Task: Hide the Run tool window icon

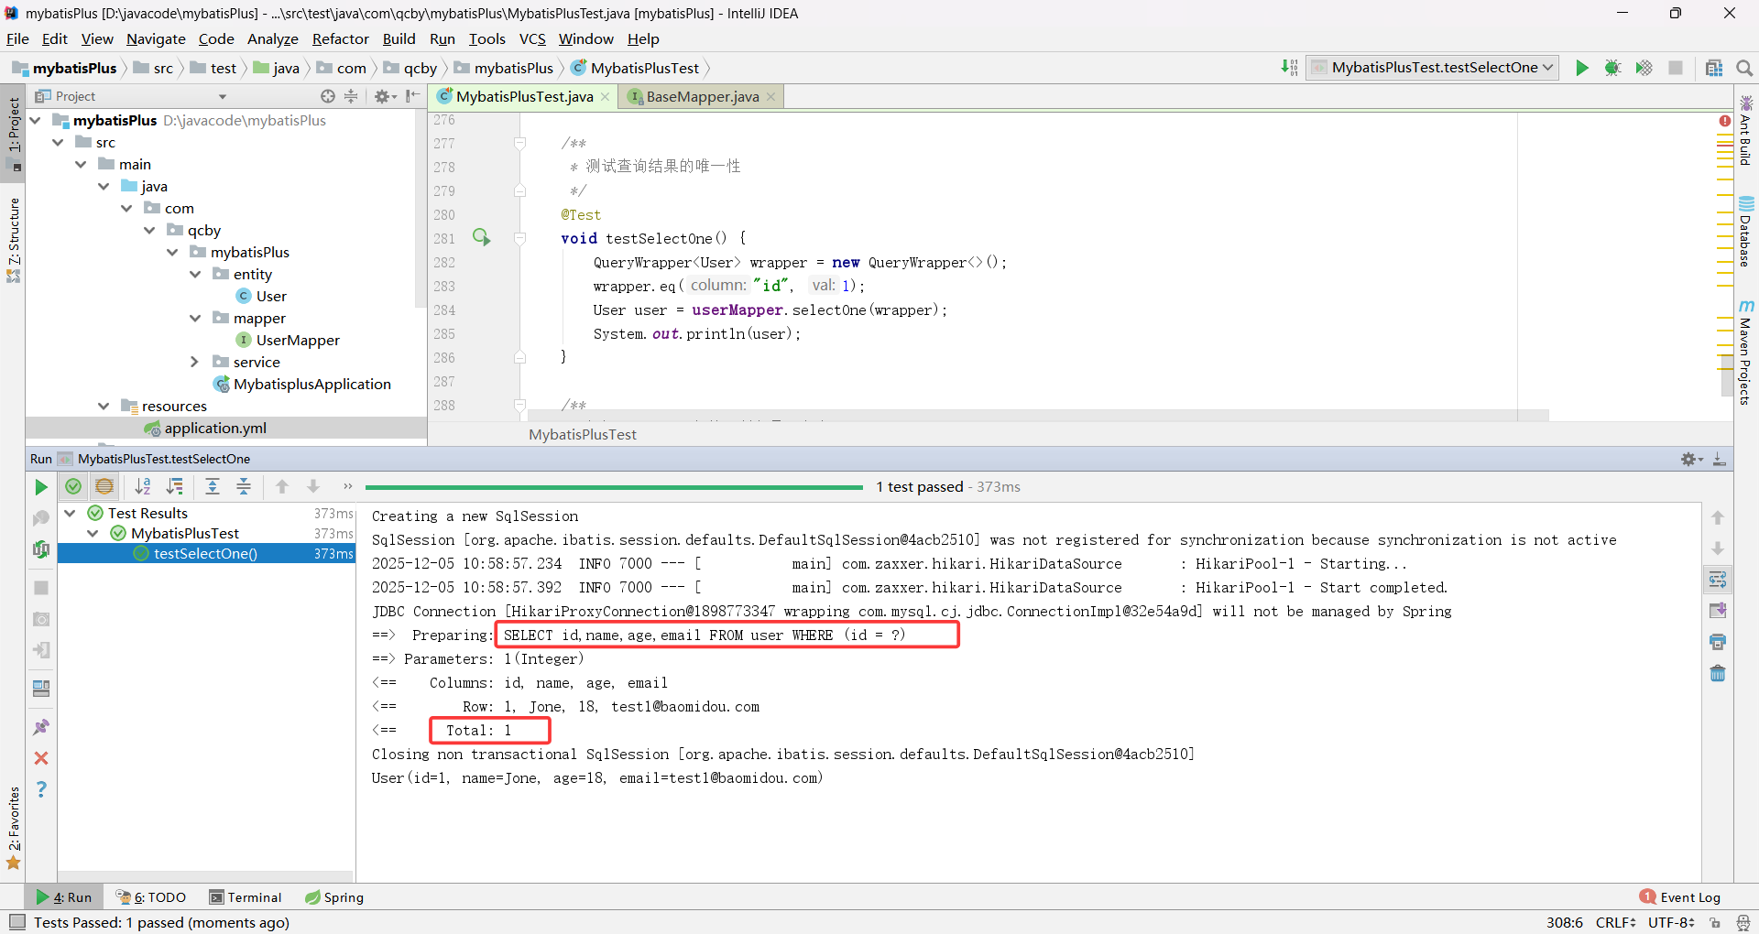Action: (x=1720, y=459)
